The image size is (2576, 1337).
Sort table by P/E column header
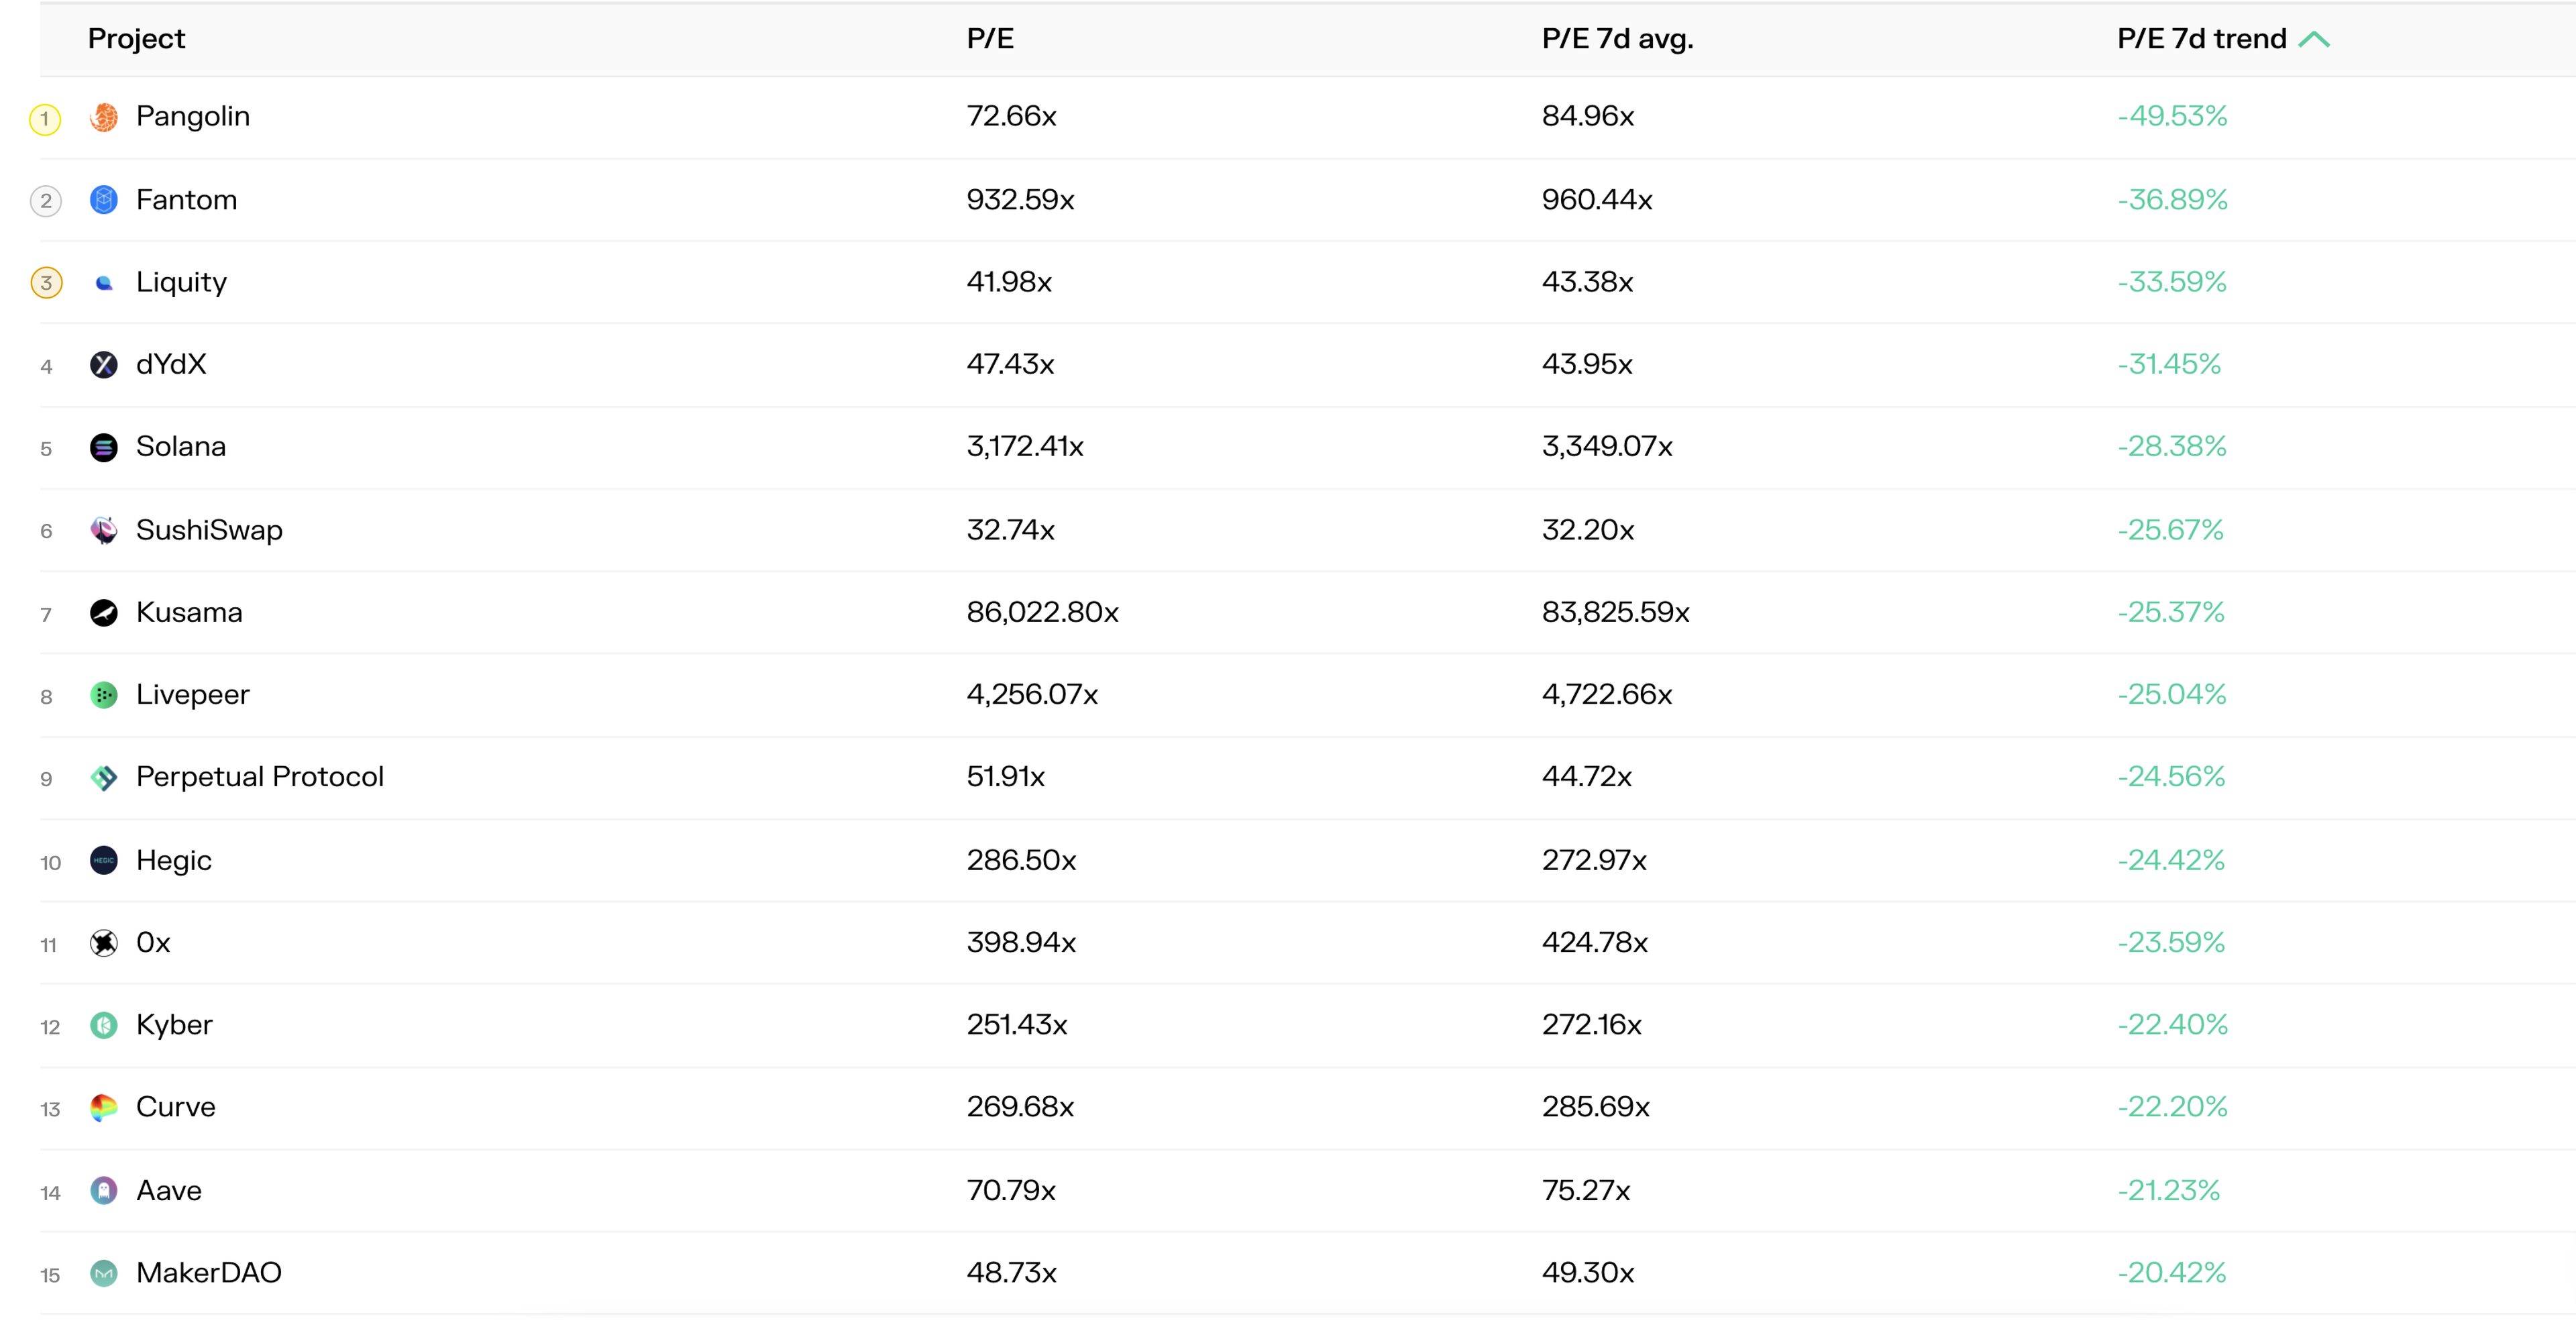coord(990,39)
